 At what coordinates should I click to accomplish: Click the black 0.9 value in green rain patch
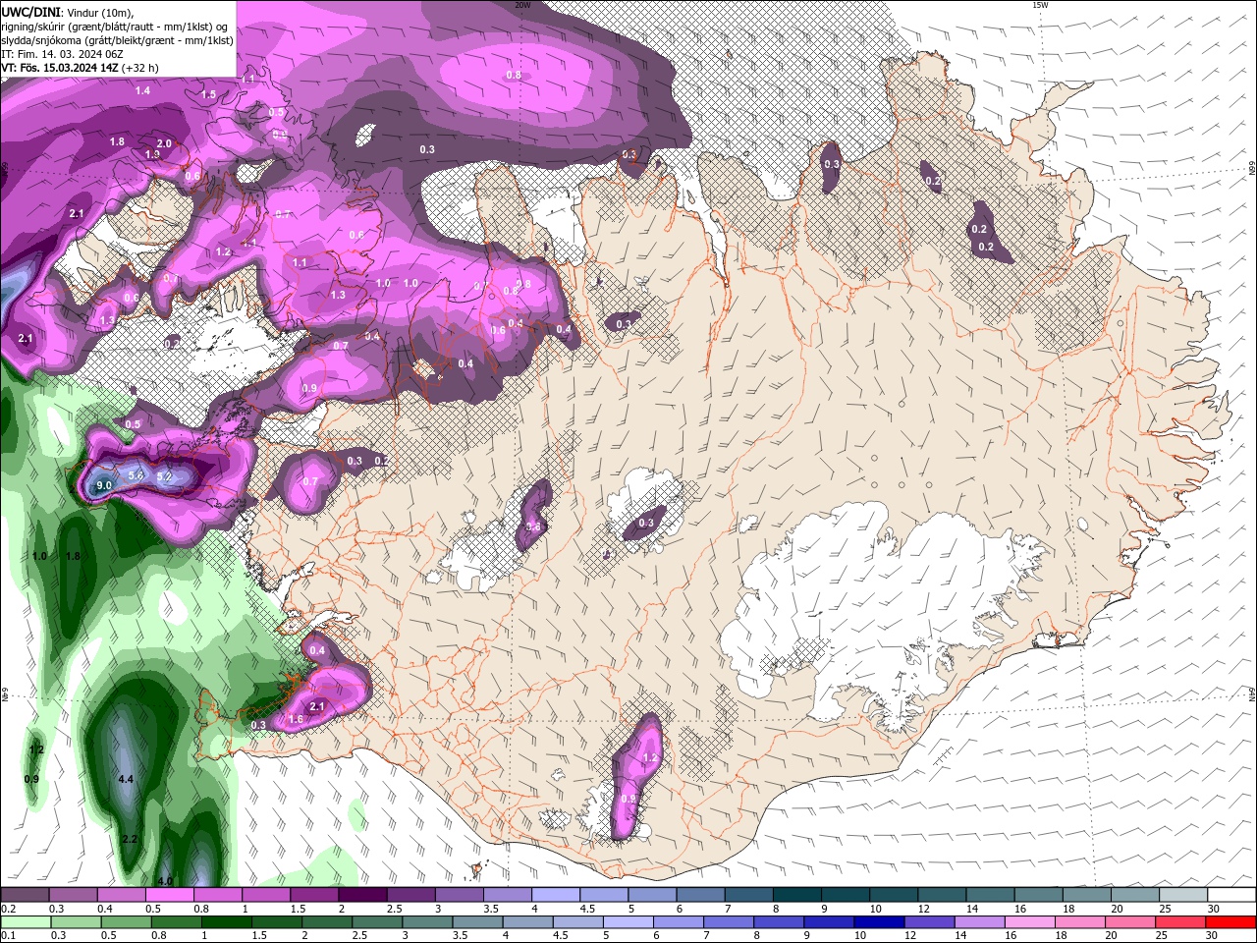[x=31, y=779]
